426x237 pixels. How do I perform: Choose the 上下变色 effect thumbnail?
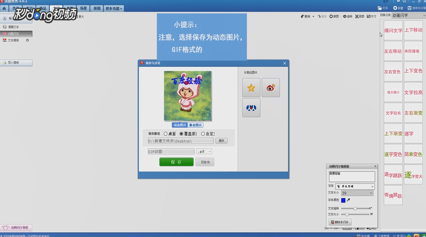413,71
